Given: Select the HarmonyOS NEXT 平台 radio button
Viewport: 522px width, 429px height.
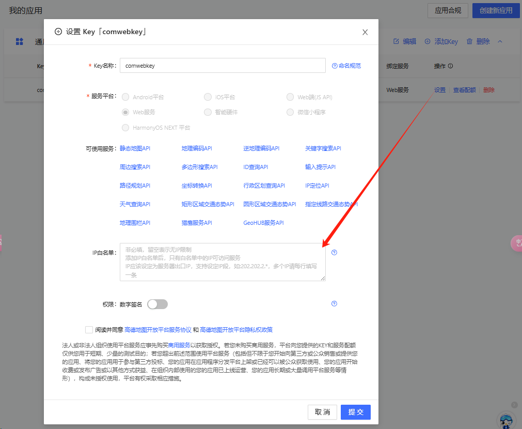Looking at the screenshot, I should point(125,128).
